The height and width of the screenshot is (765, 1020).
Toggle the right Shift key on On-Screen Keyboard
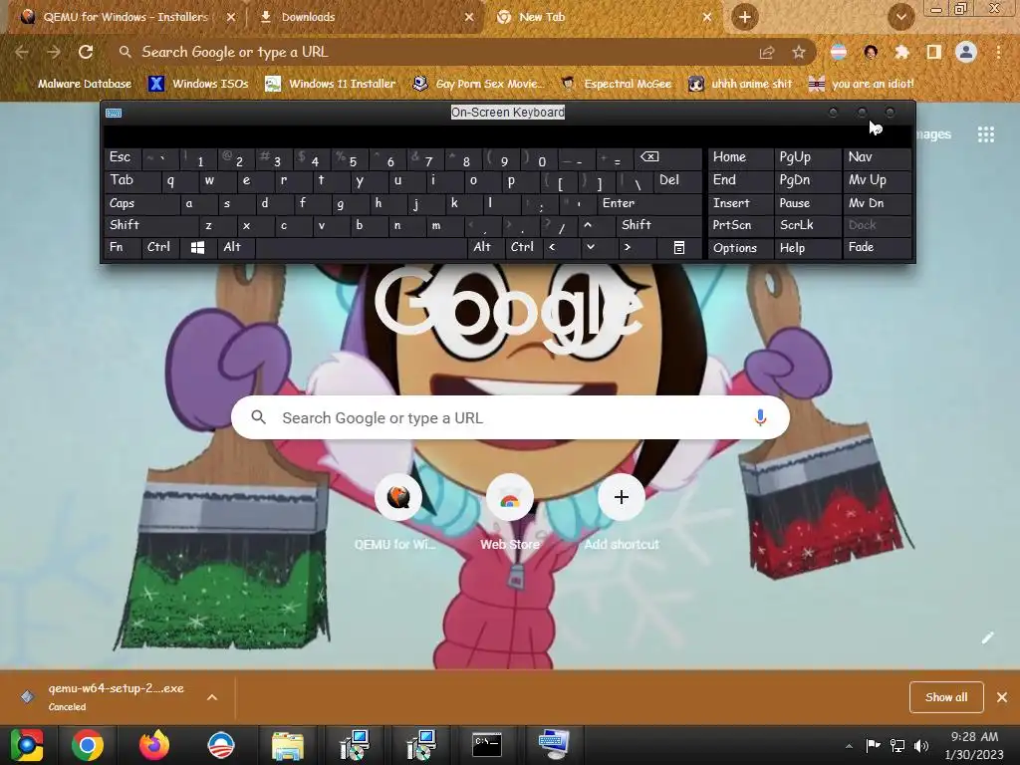(659, 225)
